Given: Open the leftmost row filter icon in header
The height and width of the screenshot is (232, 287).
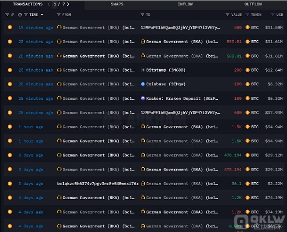Looking at the screenshot, I should tap(7, 15).
